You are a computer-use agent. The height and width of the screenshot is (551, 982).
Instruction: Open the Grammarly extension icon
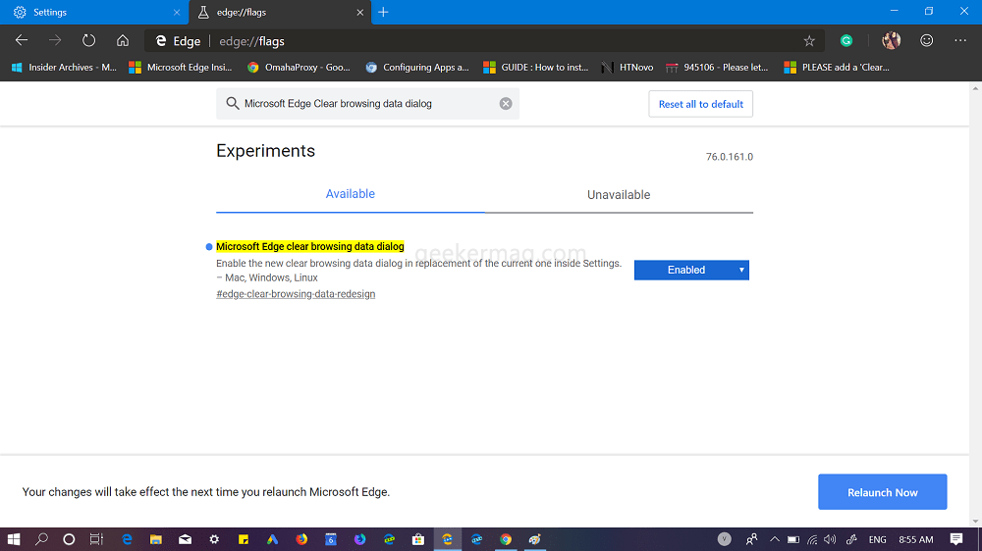846,40
